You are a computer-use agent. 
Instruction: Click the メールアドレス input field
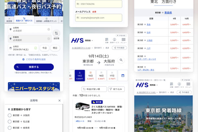(x=99, y=18)
